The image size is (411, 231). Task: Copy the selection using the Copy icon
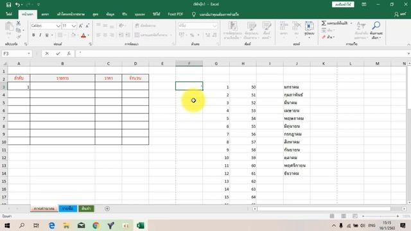pos(19,30)
